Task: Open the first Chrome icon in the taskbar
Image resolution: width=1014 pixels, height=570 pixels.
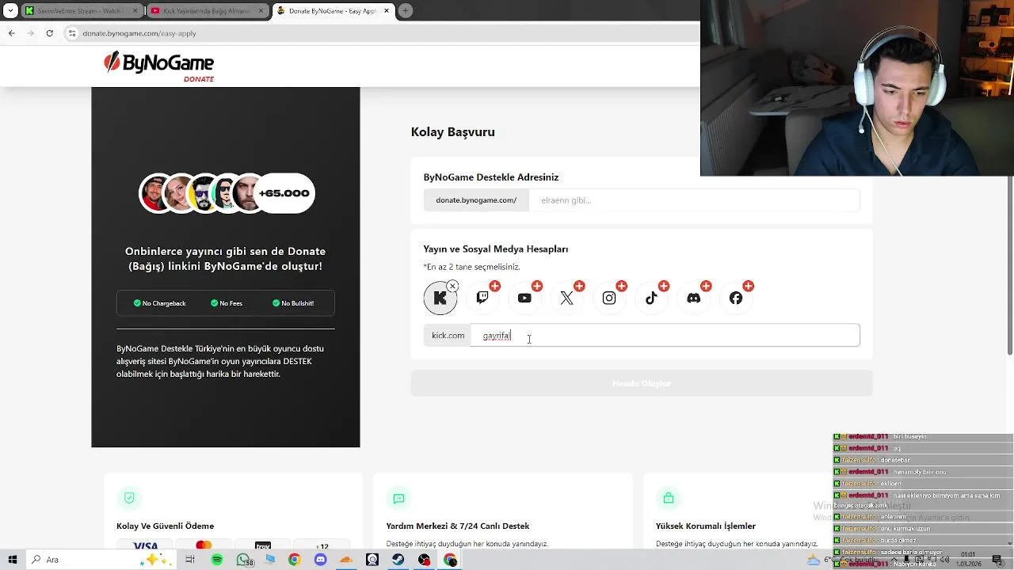Action: (x=295, y=560)
